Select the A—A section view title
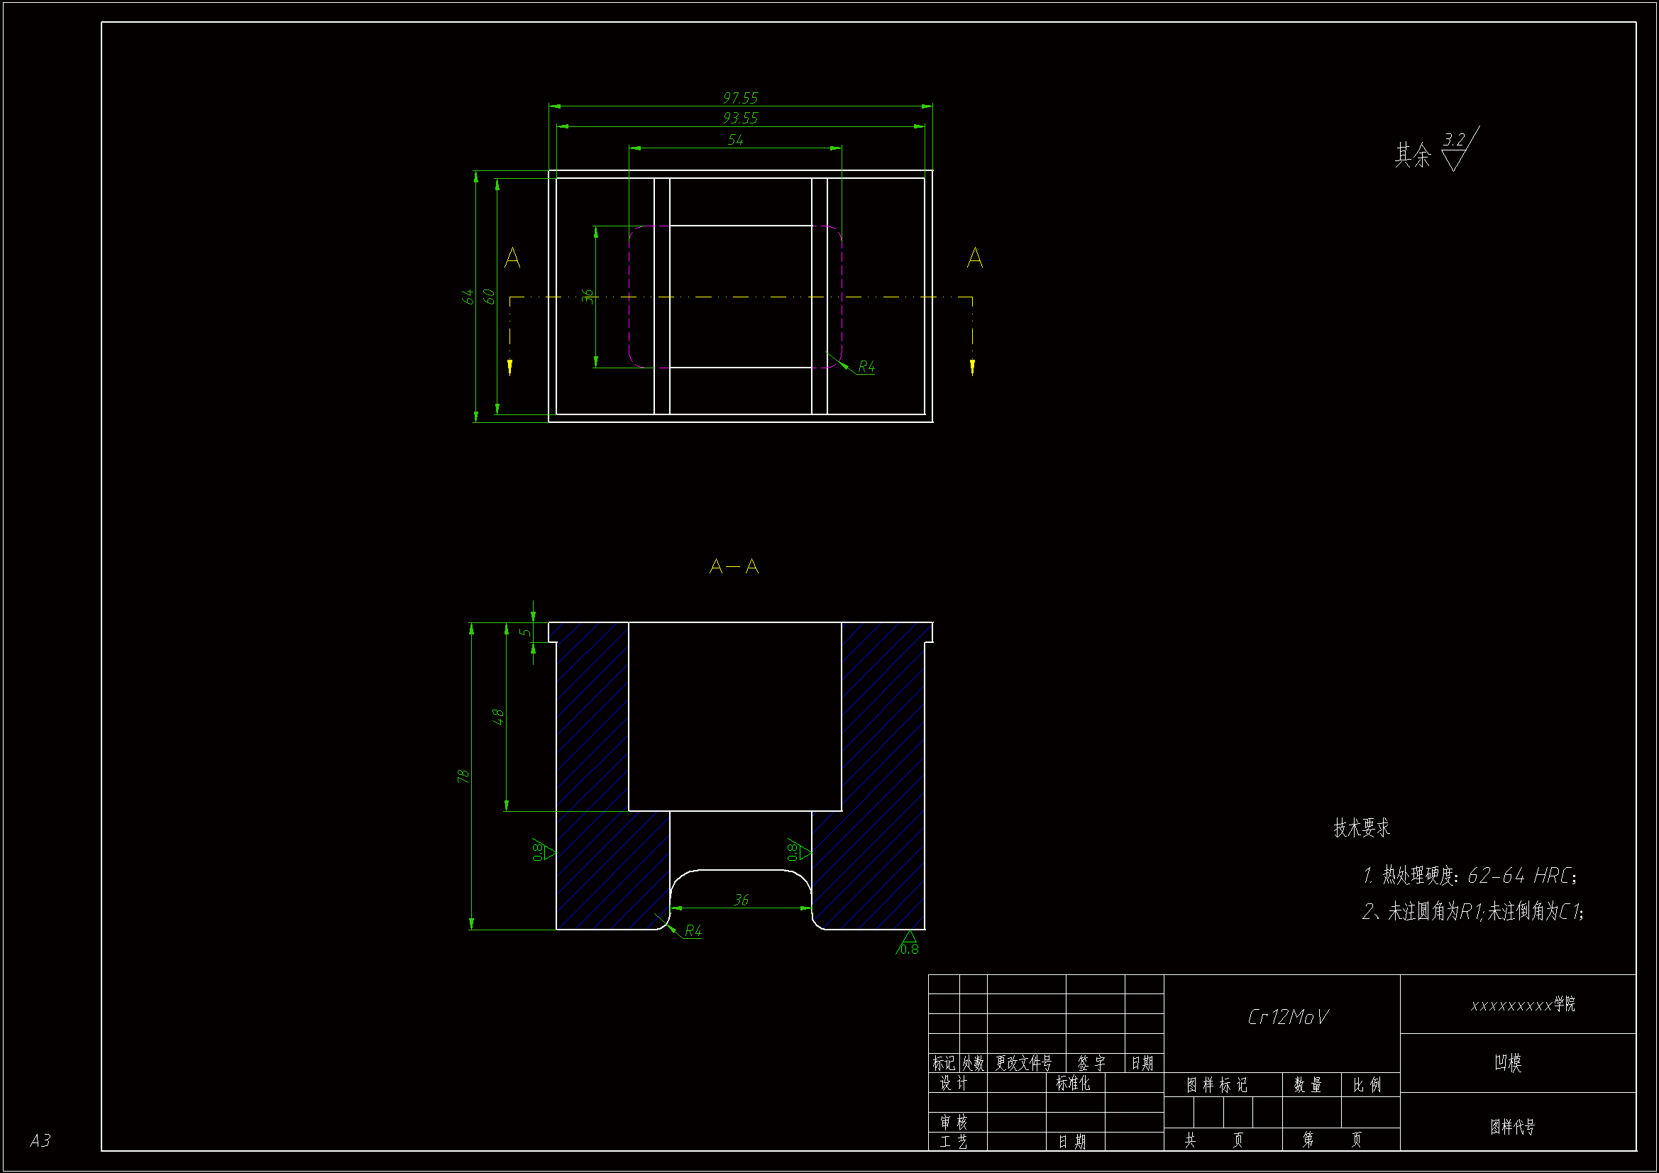Image resolution: width=1659 pixels, height=1173 pixels. click(x=734, y=566)
